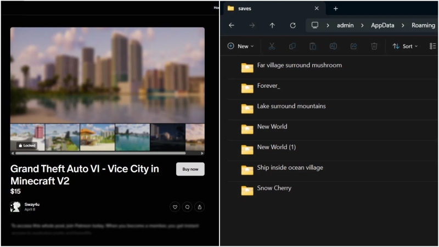Open the Locked first thumbnail
Image resolution: width=439 pixels, height=247 pixels.
coord(27,137)
